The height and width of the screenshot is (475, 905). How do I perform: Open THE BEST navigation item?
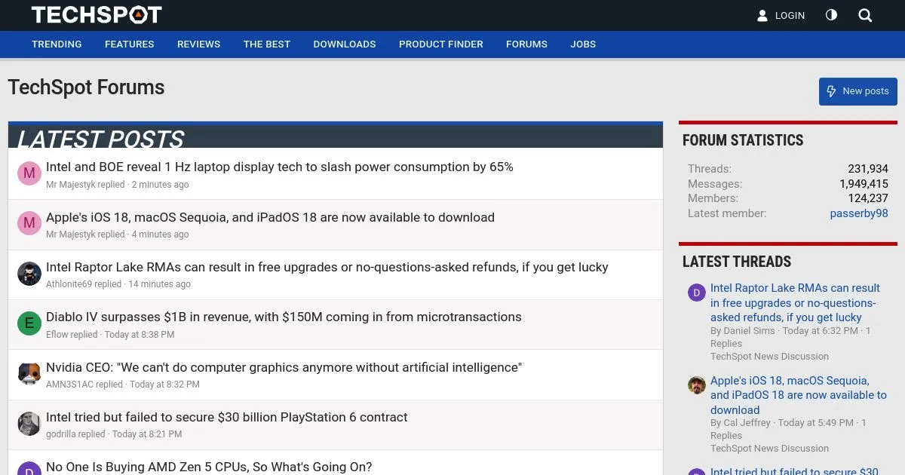266,44
